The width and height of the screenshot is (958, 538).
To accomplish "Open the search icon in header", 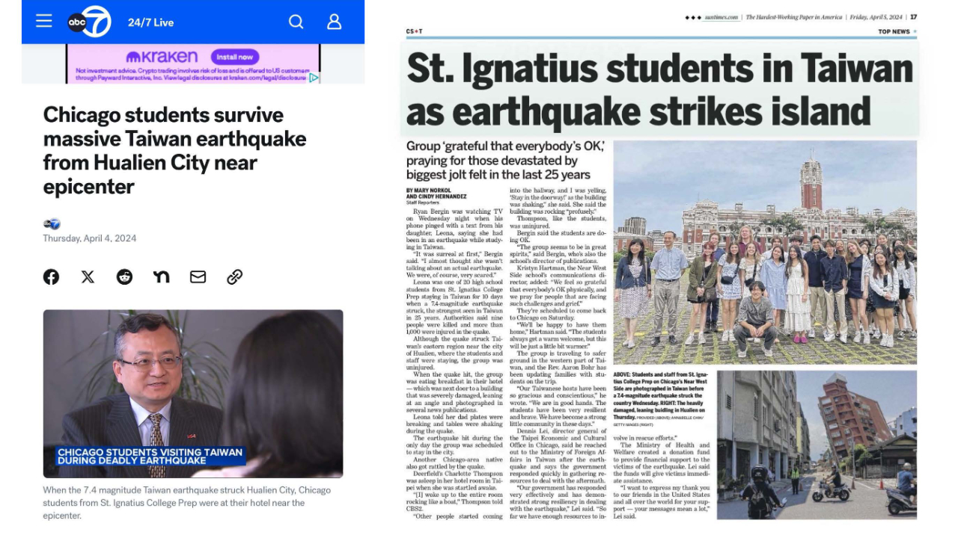I will [296, 22].
